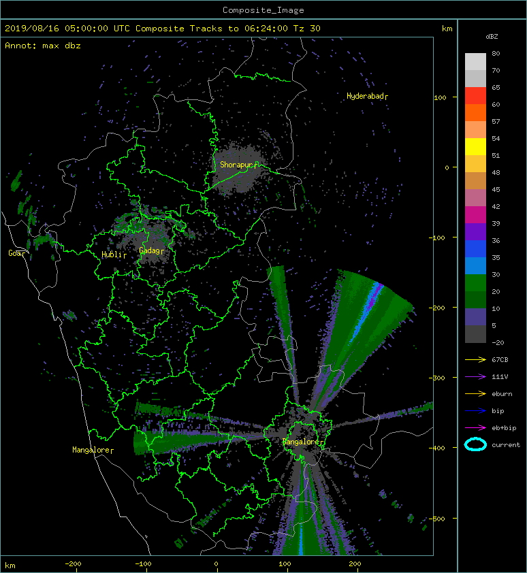Screen dimensions: 527x573
Task: Select the bright green 20–30 dBZ color band
Action: click(475, 283)
